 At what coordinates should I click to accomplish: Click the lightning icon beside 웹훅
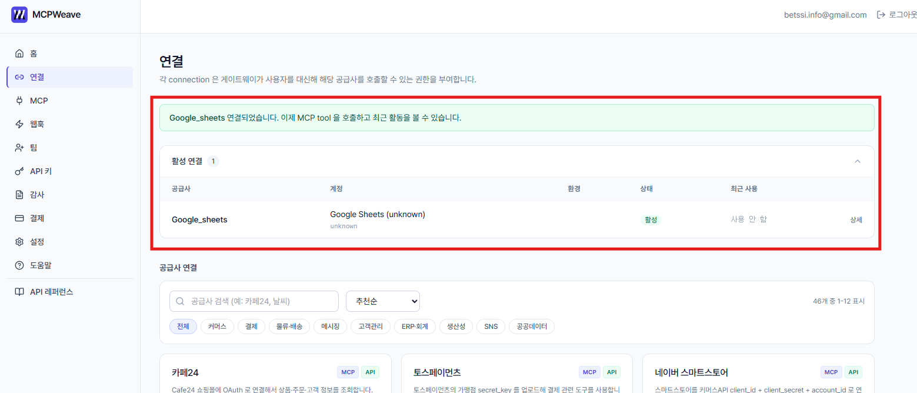(19, 124)
